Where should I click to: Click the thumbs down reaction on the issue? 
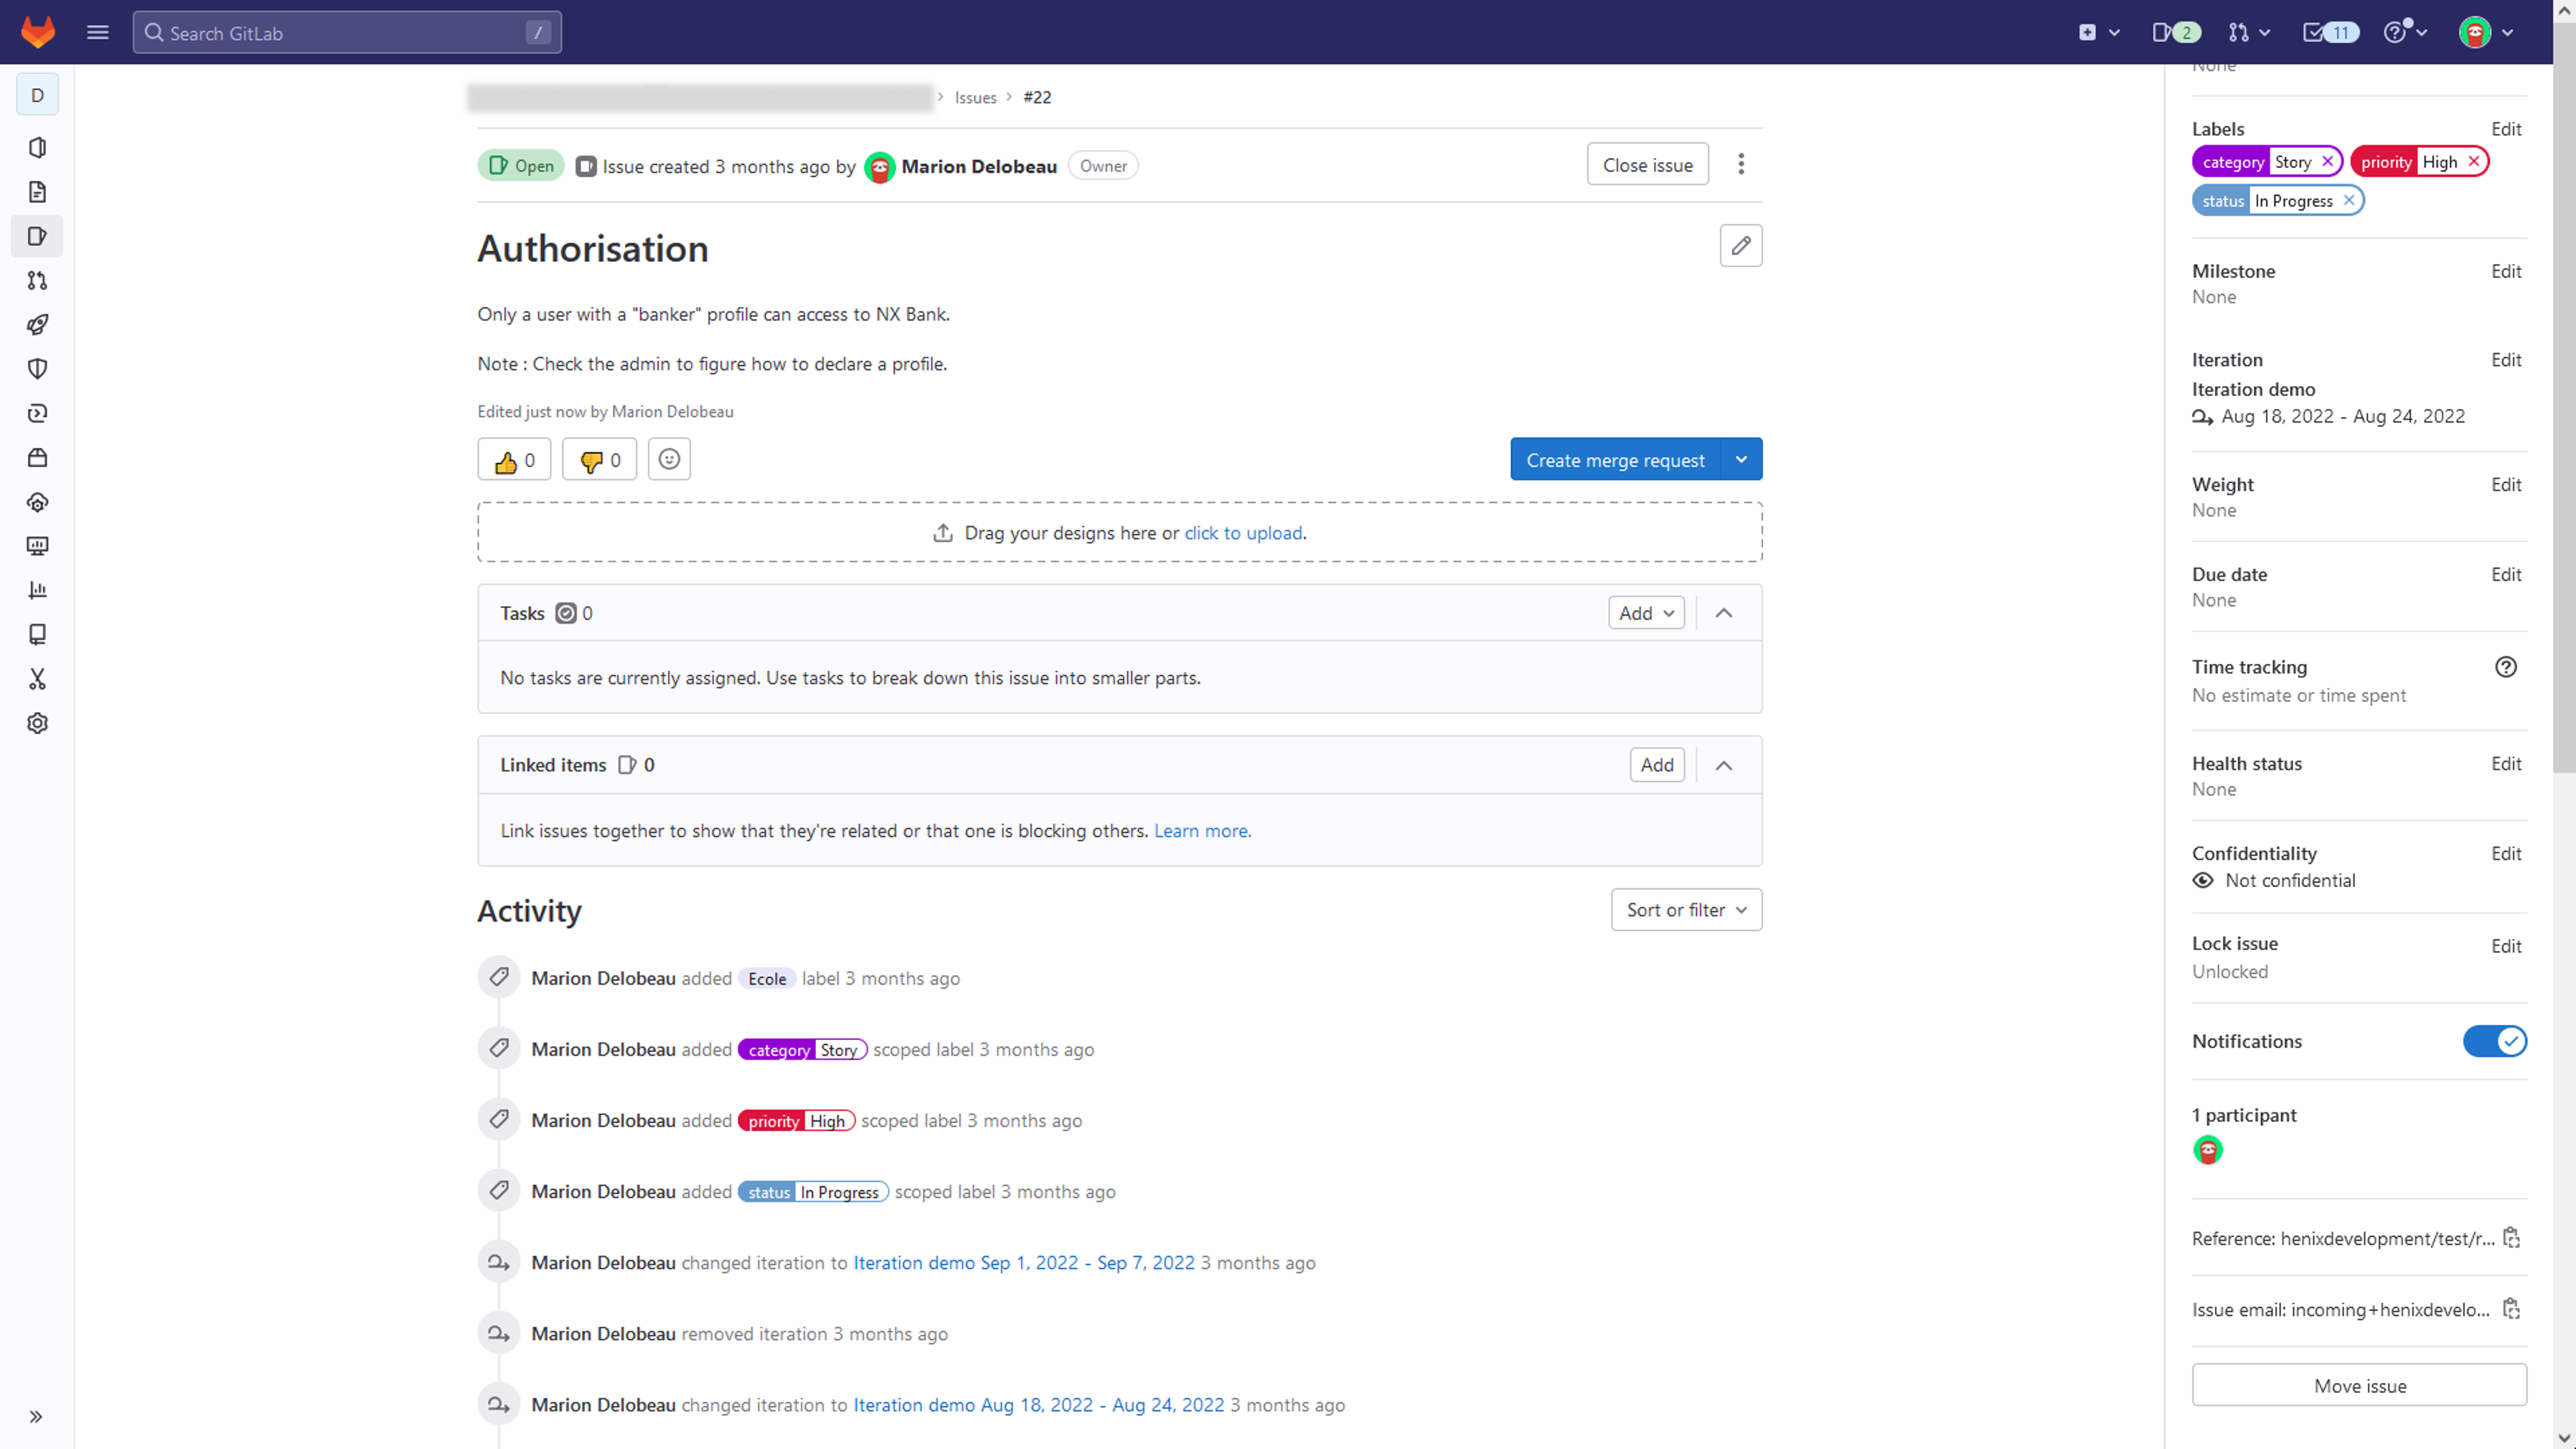tap(598, 459)
